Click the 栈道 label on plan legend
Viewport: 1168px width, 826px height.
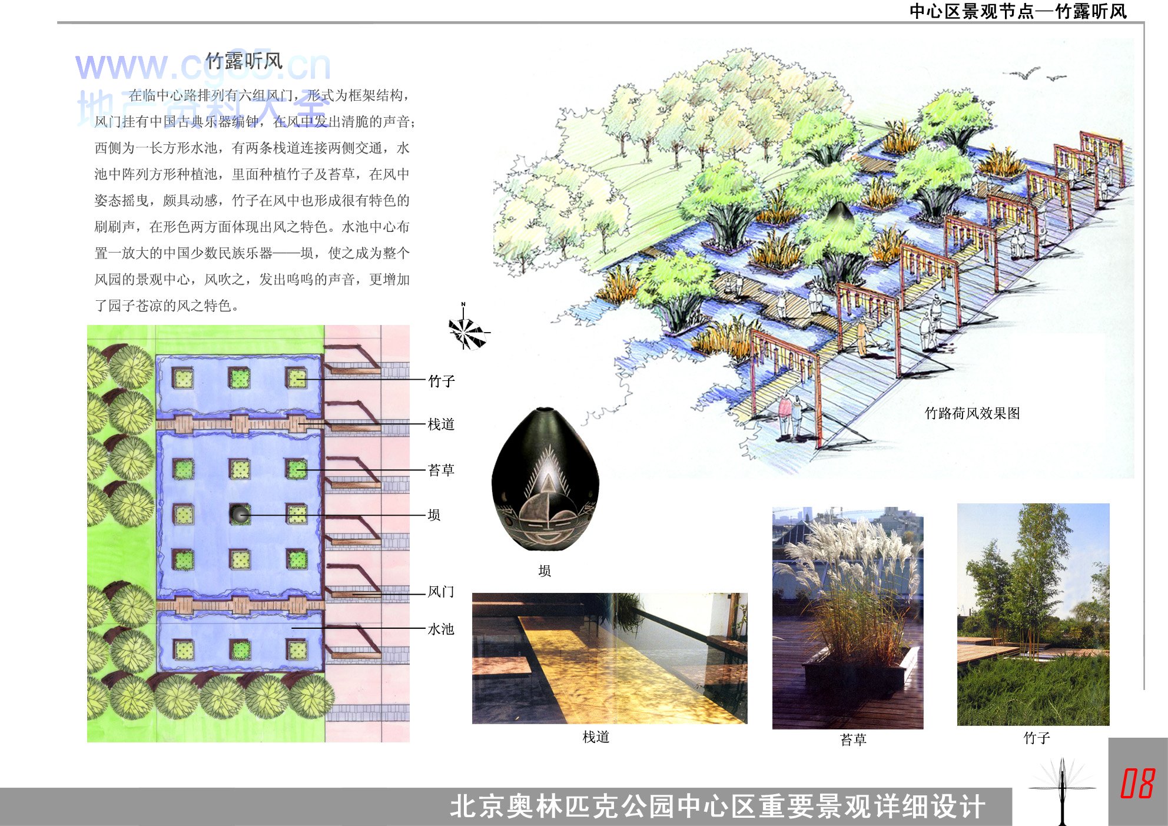tap(441, 424)
